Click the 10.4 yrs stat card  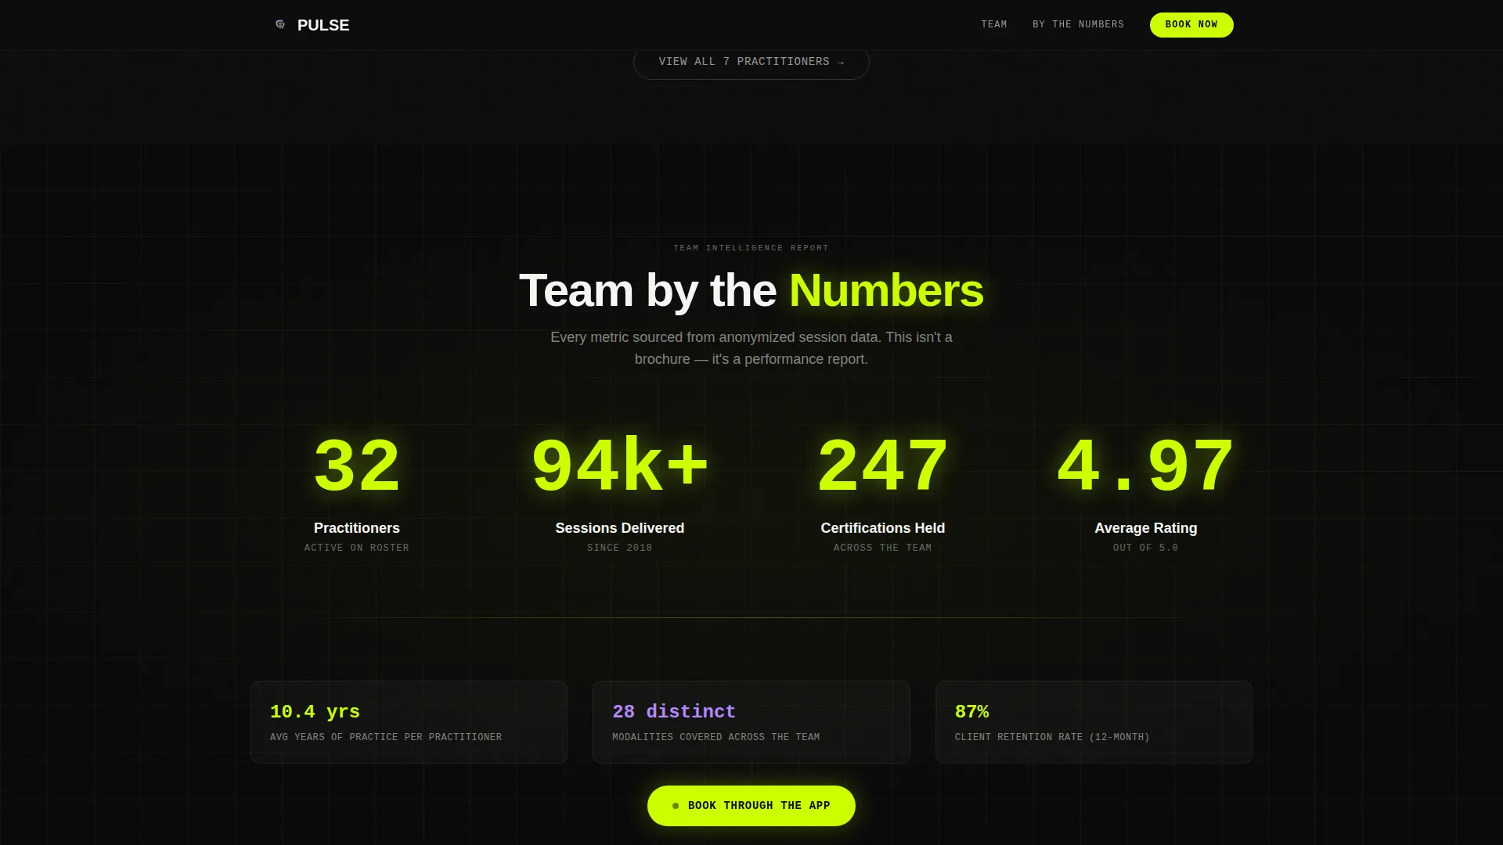[409, 722]
